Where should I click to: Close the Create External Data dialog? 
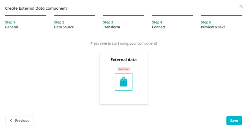pyautogui.click(x=241, y=6)
